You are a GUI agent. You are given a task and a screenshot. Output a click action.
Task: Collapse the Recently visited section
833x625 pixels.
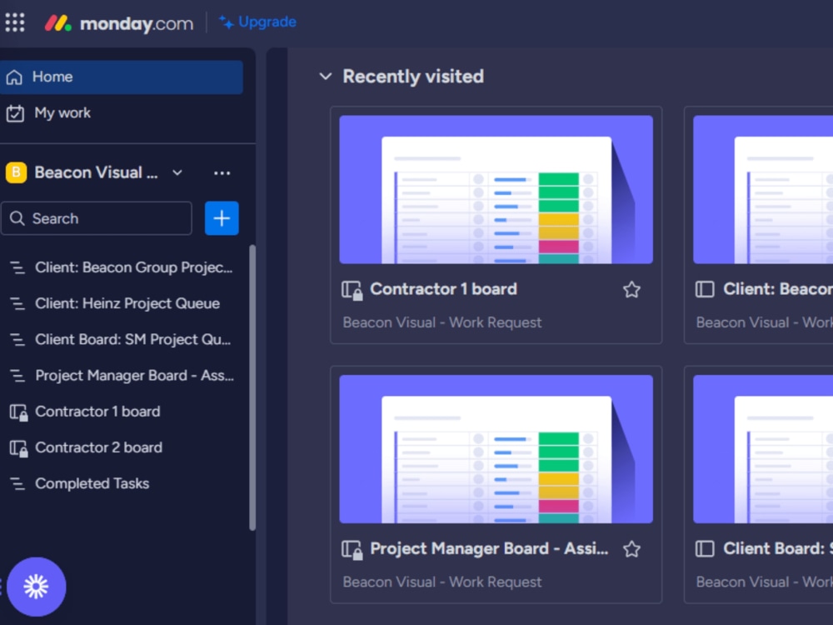325,76
